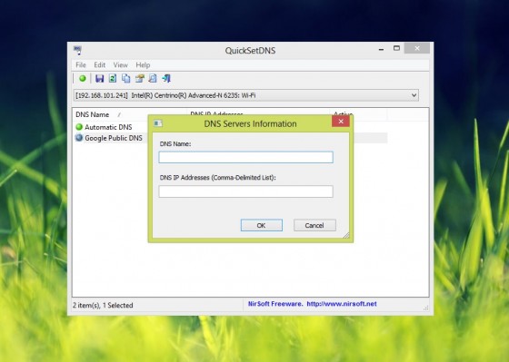Image resolution: width=509 pixels, height=362 pixels.
Task: Focus the DNS Name input field
Action: pyautogui.click(x=245, y=157)
